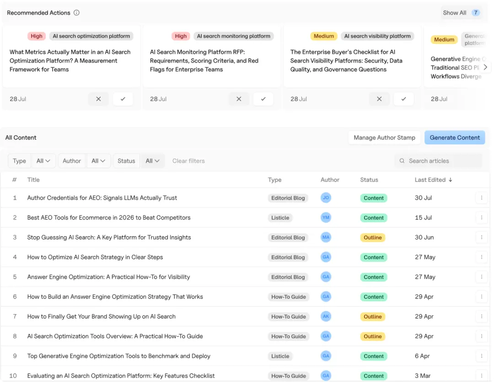494x382 pixels.
Task: Click the Editorial Blog type badge in row 5
Action: [288, 277]
